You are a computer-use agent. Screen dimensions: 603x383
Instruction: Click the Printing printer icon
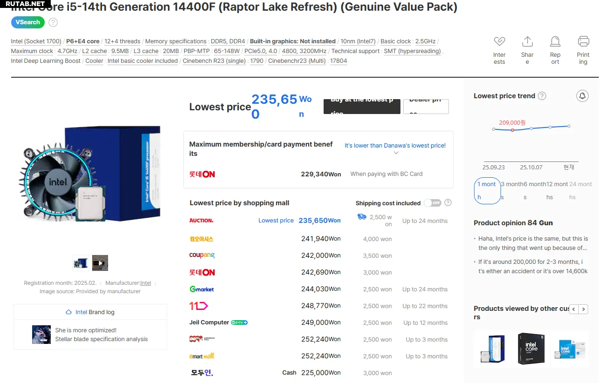click(x=583, y=42)
